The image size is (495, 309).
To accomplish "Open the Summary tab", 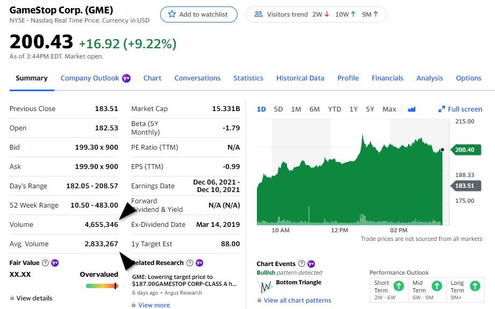I will pyautogui.click(x=32, y=78).
